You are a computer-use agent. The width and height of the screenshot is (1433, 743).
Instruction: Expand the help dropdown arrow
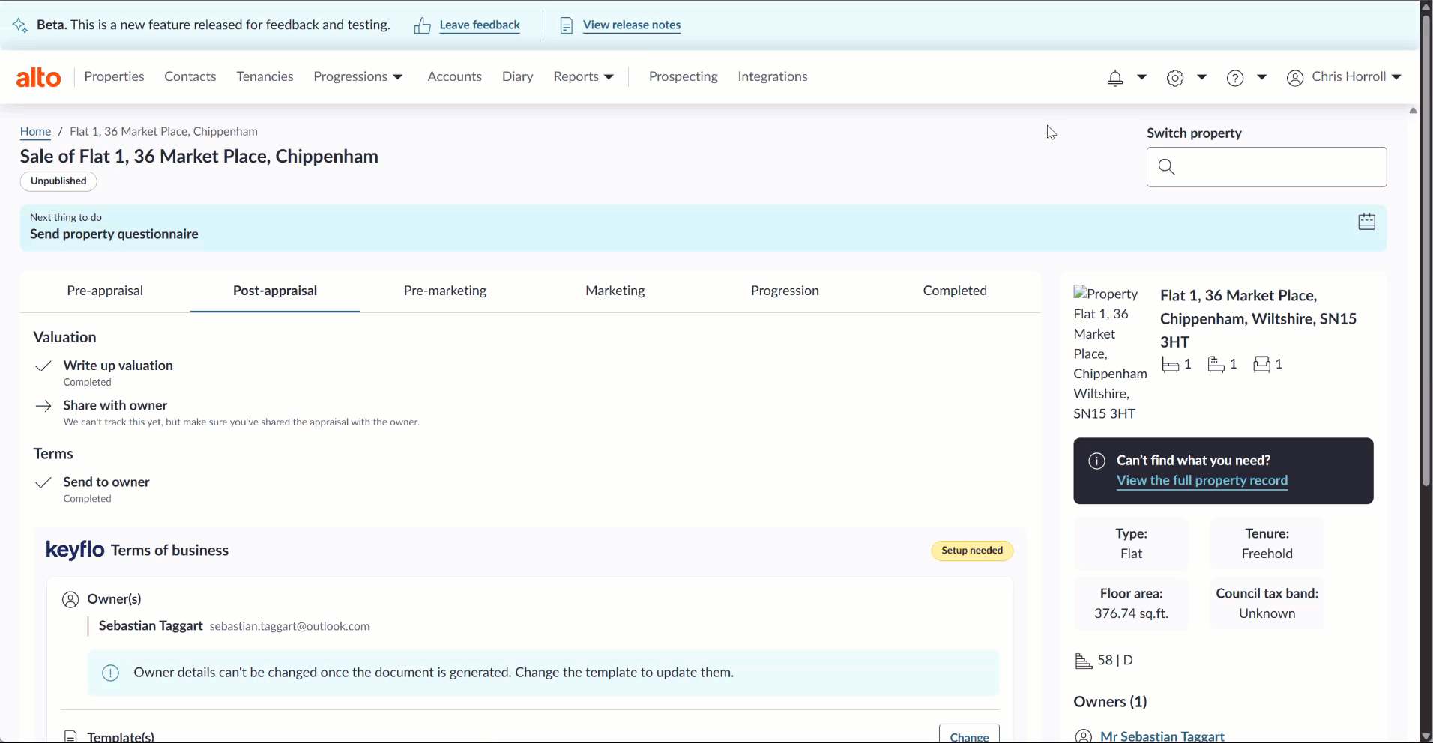click(1262, 76)
